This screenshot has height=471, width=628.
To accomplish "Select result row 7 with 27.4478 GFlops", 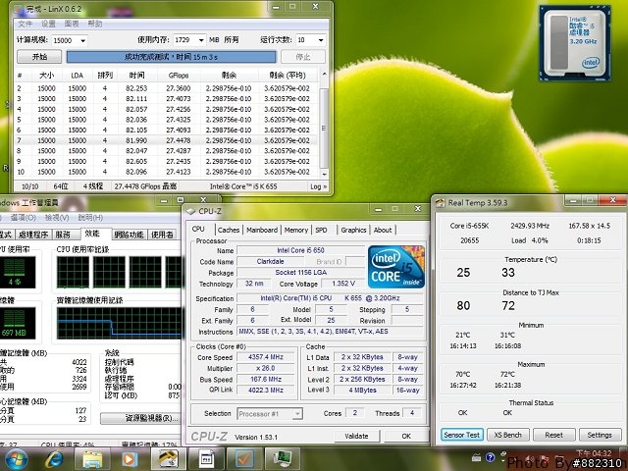I will pos(166,140).
